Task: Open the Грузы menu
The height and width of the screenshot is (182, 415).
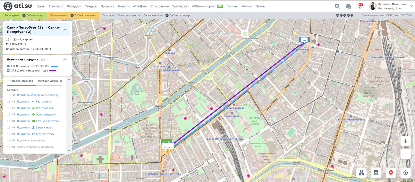Action: point(41,6)
